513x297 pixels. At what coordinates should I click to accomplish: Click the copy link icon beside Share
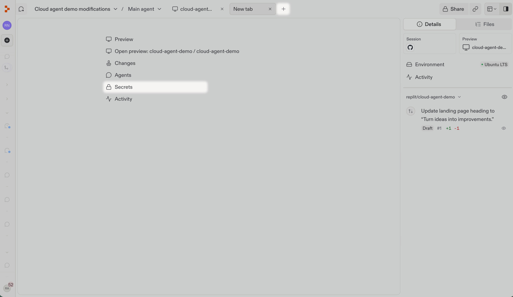click(x=475, y=9)
